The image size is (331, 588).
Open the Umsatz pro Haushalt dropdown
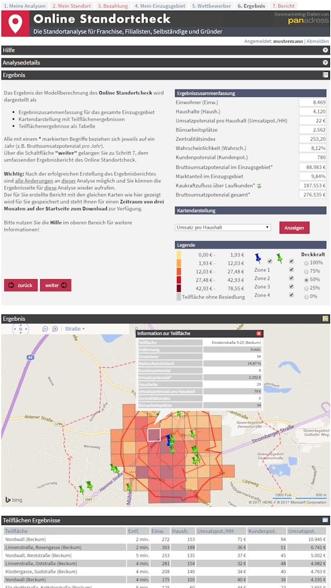pos(223,228)
